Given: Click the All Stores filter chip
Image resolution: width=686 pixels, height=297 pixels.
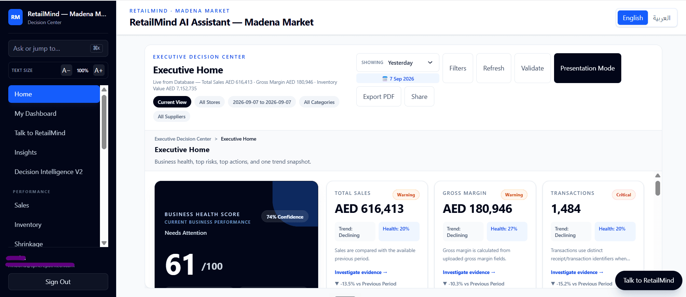Looking at the screenshot, I should (210, 102).
